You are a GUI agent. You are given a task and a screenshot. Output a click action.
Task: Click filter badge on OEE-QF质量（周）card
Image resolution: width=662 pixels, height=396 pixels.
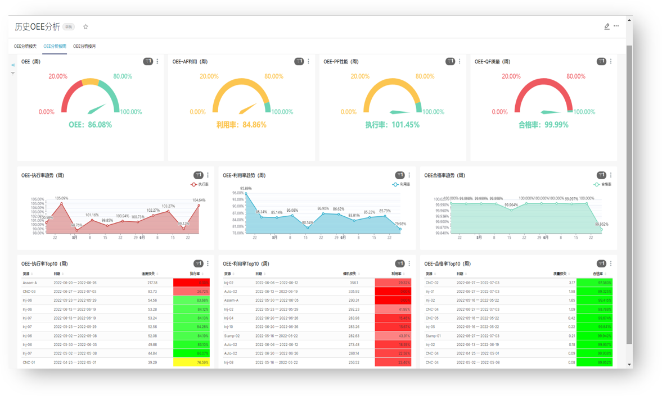[x=601, y=62]
